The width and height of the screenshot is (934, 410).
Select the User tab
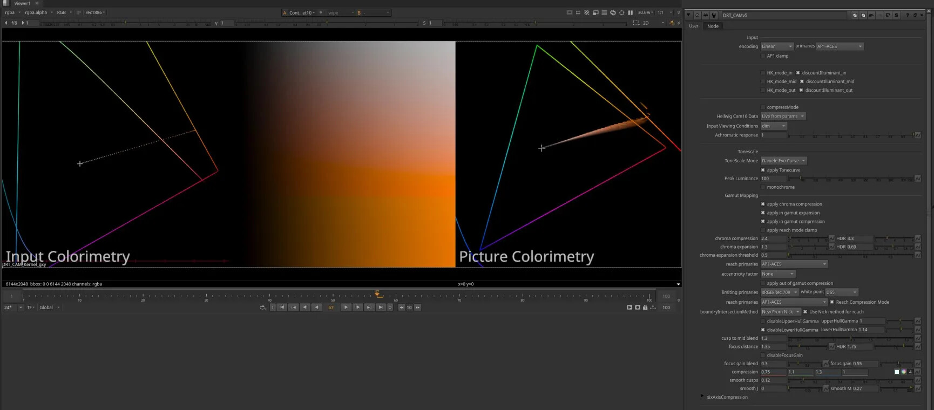(x=694, y=26)
